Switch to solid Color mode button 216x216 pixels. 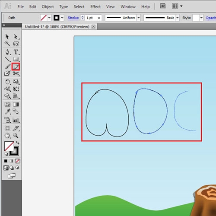(6, 161)
